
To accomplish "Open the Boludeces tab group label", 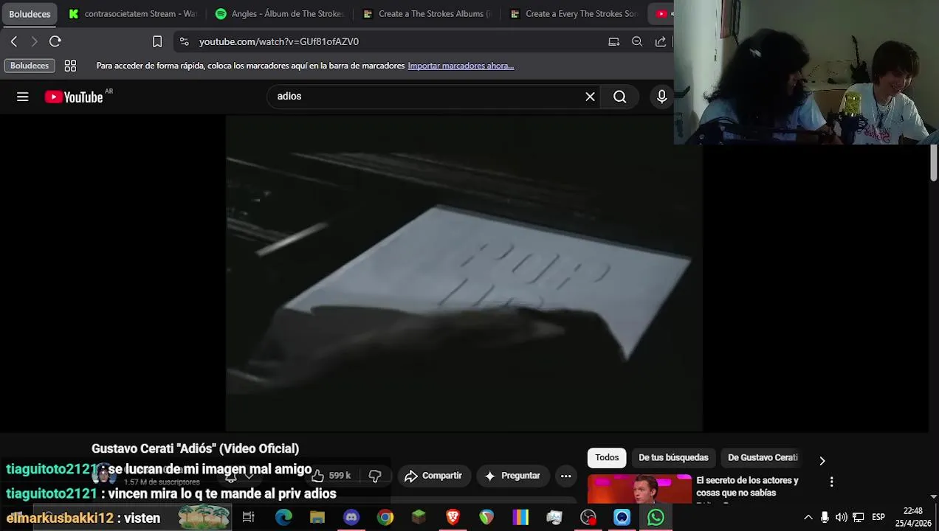I will [30, 13].
